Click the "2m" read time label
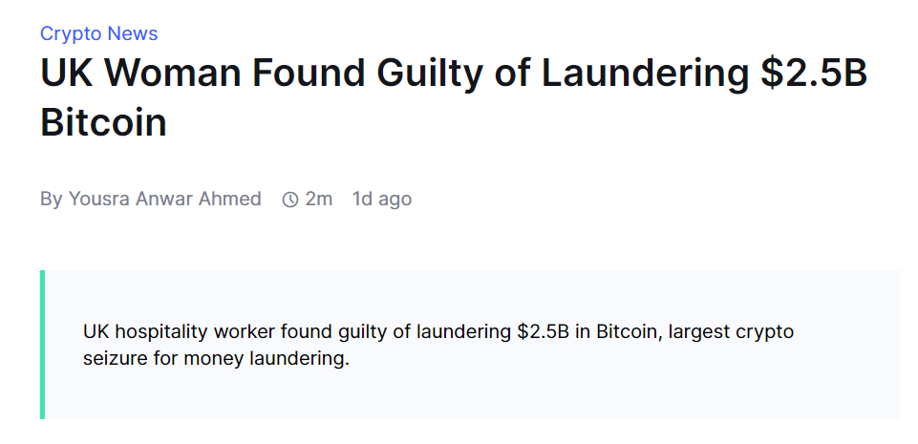The image size is (918, 444). (319, 199)
